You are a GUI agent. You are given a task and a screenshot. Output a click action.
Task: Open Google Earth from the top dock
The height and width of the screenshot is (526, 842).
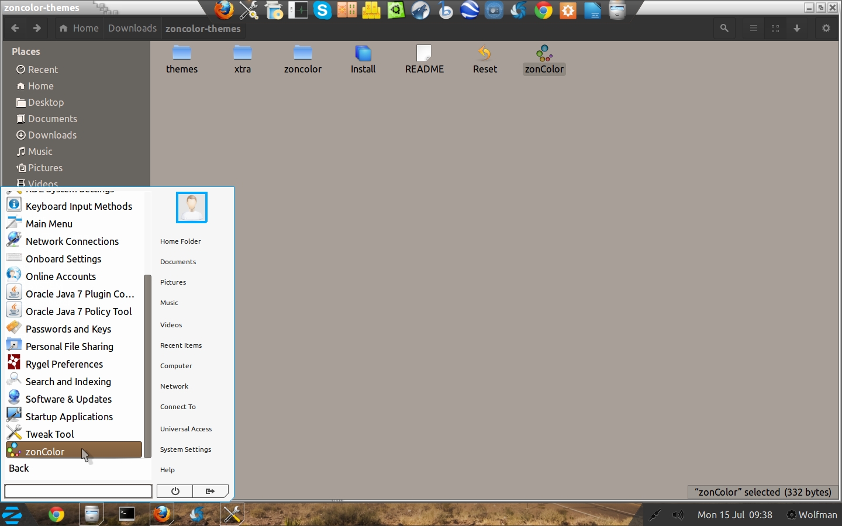(x=470, y=11)
